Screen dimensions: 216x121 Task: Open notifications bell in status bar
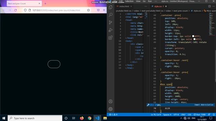214,115
